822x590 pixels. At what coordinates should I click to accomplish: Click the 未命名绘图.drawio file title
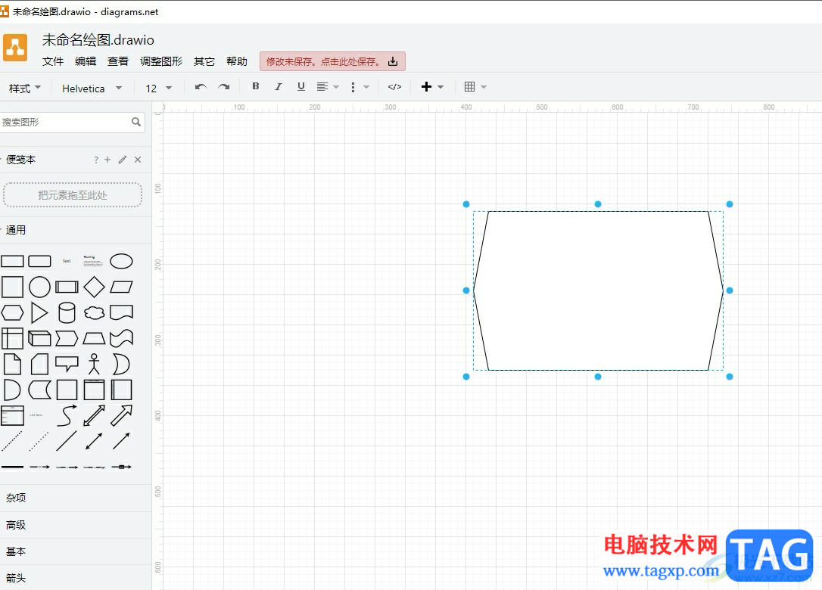(x=98, y=40)
